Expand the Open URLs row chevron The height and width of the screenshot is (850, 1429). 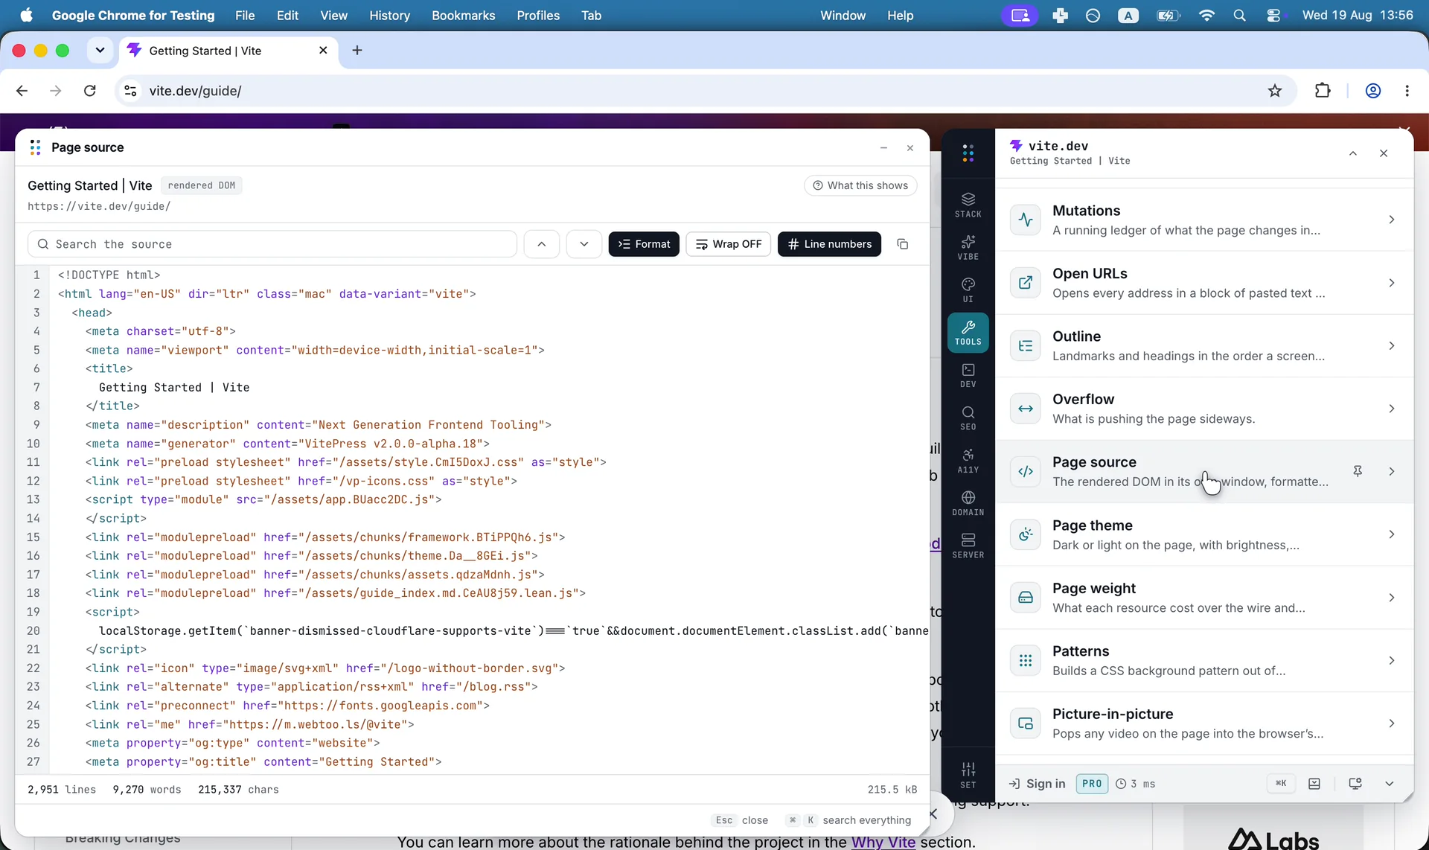coord(1391,283)
